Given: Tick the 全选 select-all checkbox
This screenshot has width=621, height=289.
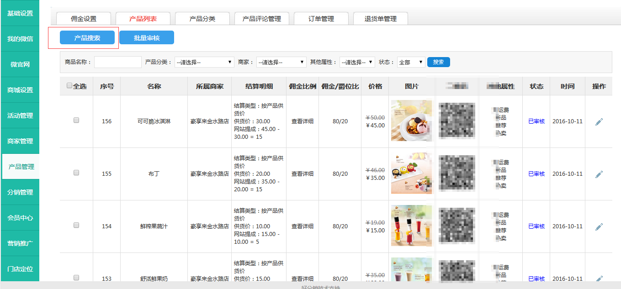Looking at the screenshot, I should 69,85.
